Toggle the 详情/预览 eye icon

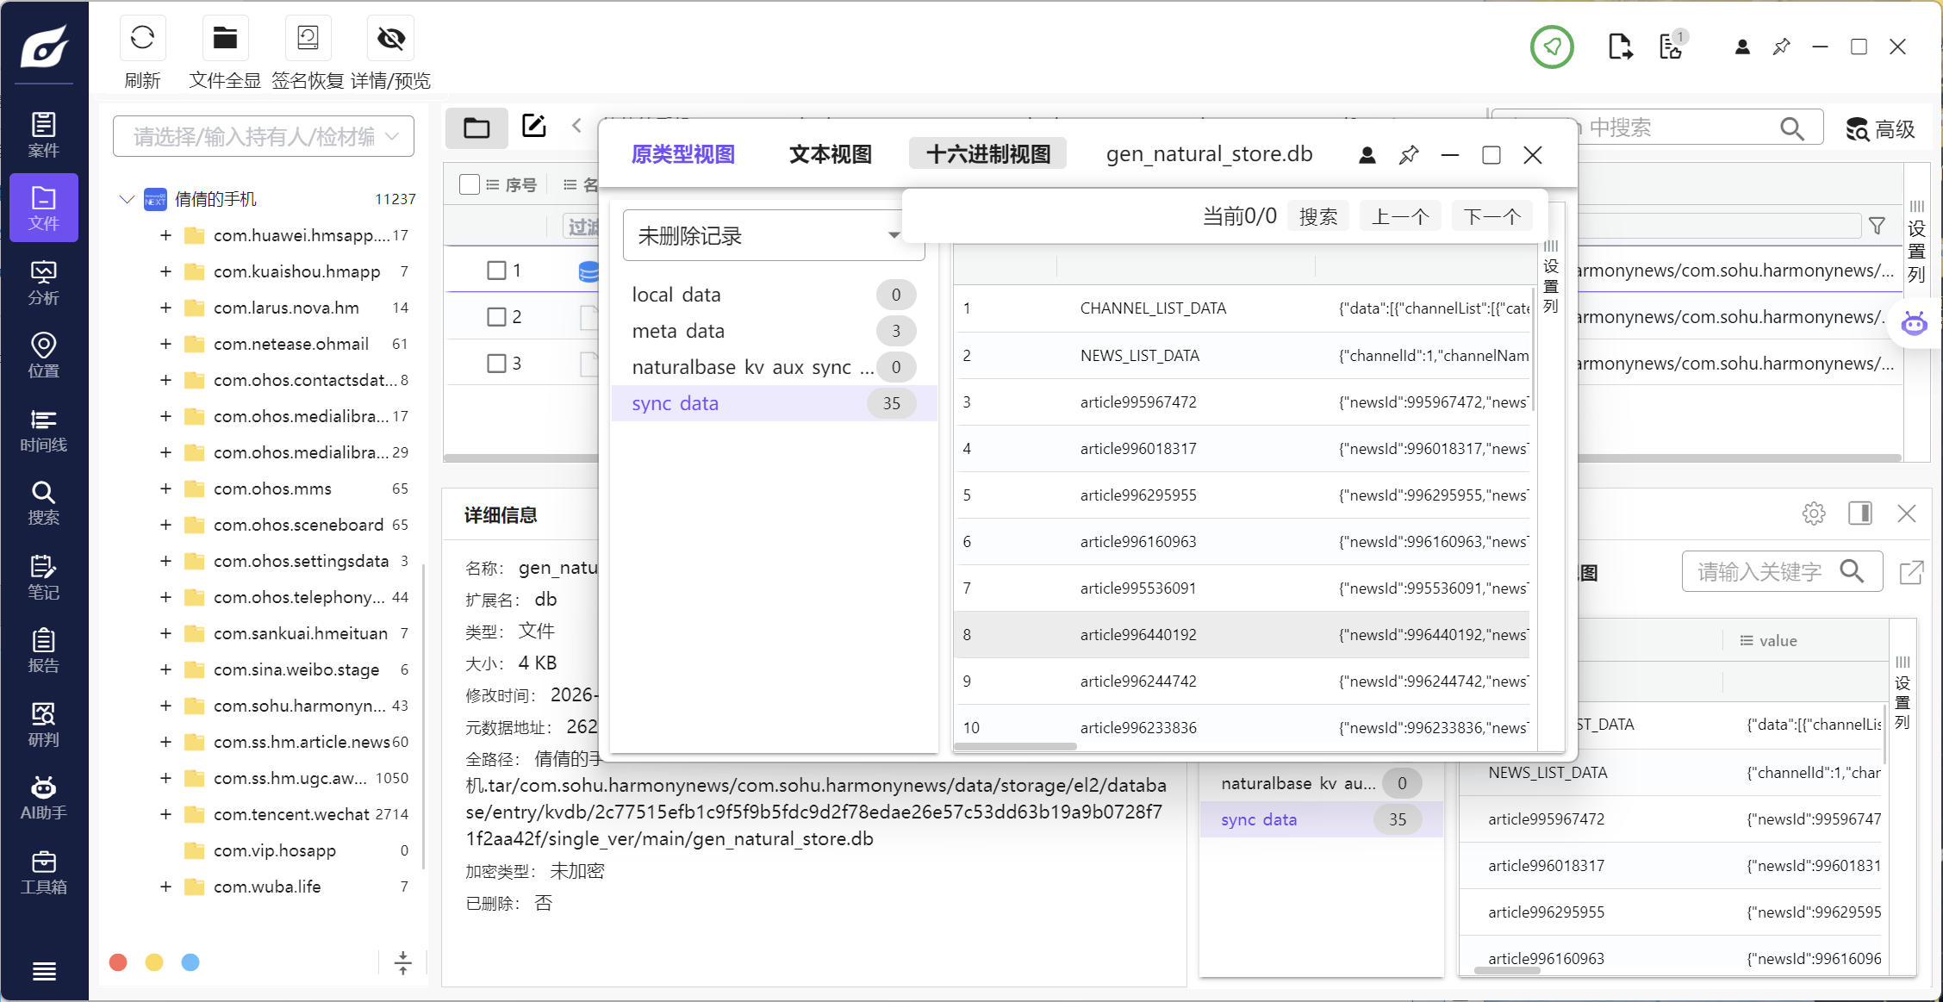coord(390,39)
